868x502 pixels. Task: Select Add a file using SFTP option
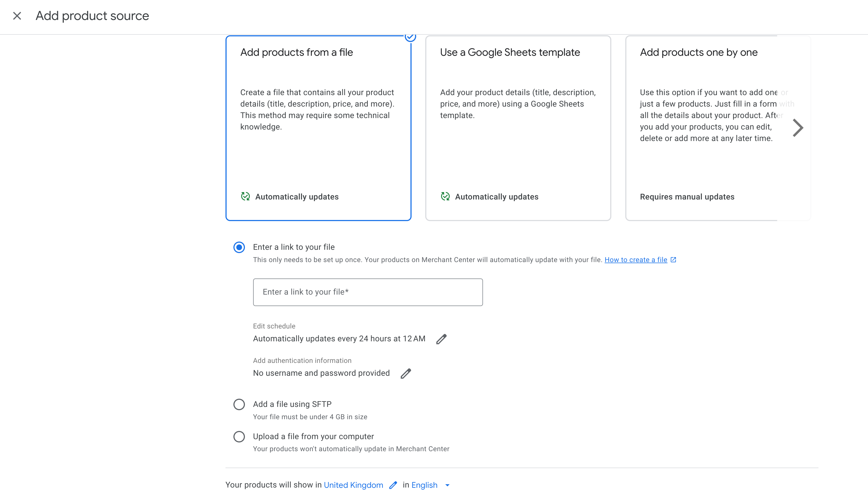click(239, 404)
